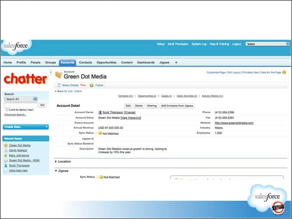Viewport: 292px width, 219px height.
Task: Open Help for this Page link
Action: point(271,73)
